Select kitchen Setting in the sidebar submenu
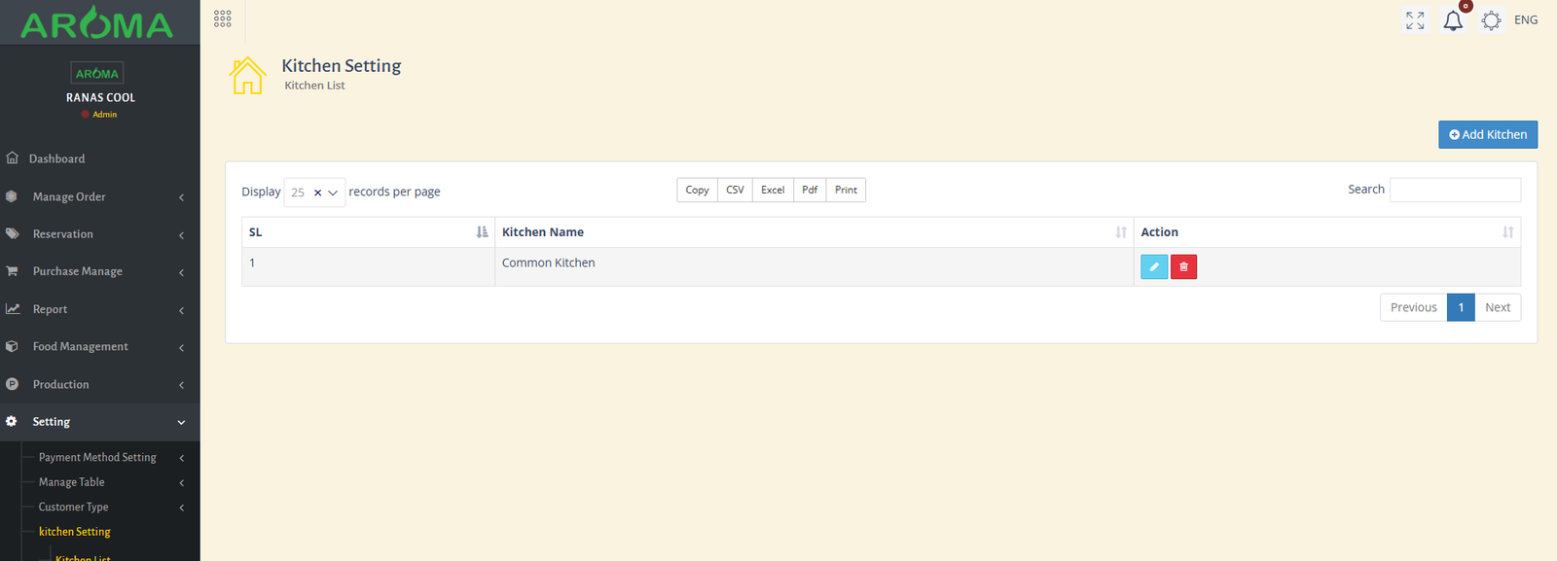1557x561 pixels. [x=75, y=532]
